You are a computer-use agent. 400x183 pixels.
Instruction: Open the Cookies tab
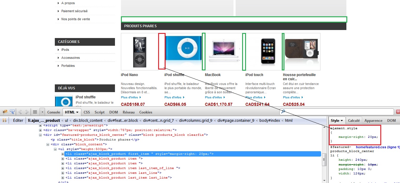coord(146,112)
